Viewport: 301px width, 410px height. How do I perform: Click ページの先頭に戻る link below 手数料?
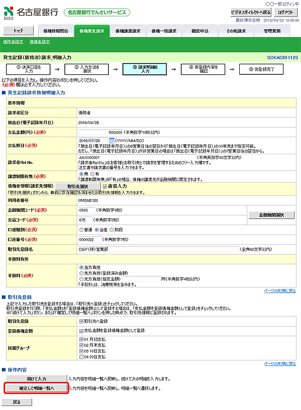tap(280, 291)
